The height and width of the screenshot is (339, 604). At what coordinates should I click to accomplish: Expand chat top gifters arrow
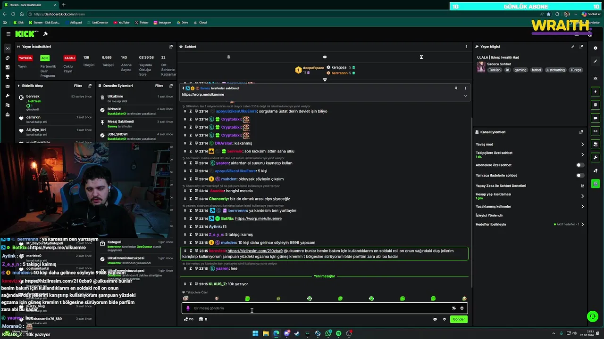coord(325,80)
